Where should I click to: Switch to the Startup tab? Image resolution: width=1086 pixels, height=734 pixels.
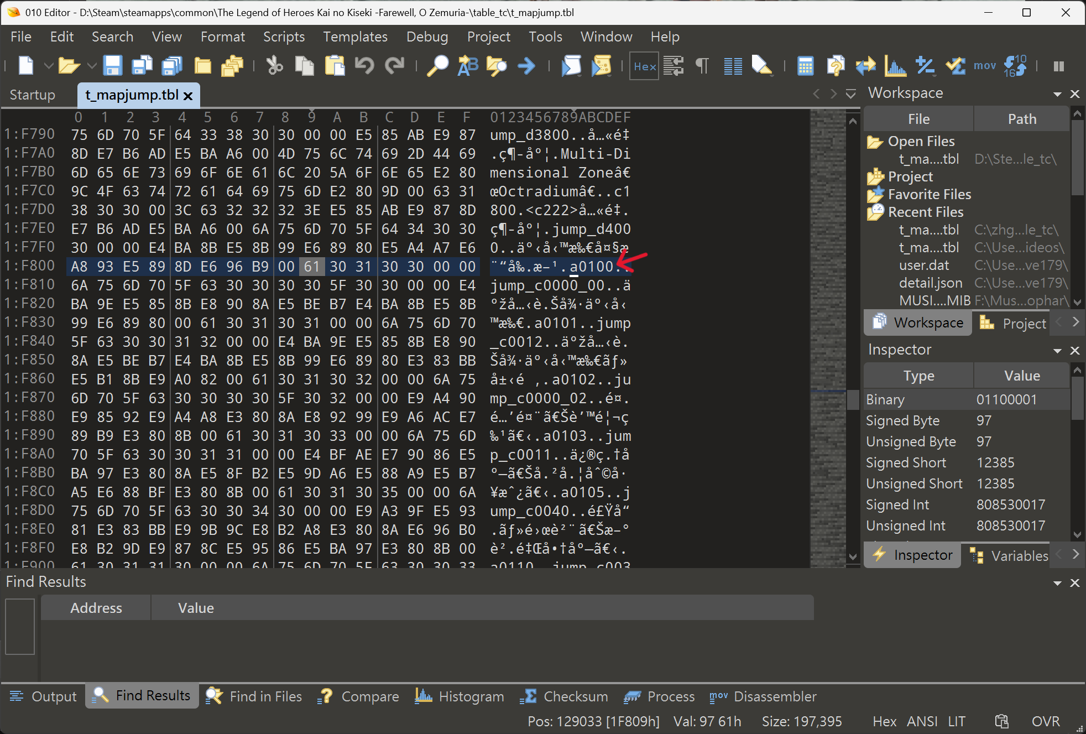point(33,95)
